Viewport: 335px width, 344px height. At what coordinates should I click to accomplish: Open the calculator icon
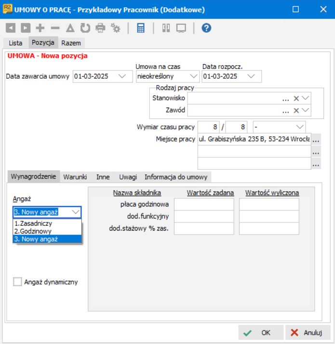[141, 28]
